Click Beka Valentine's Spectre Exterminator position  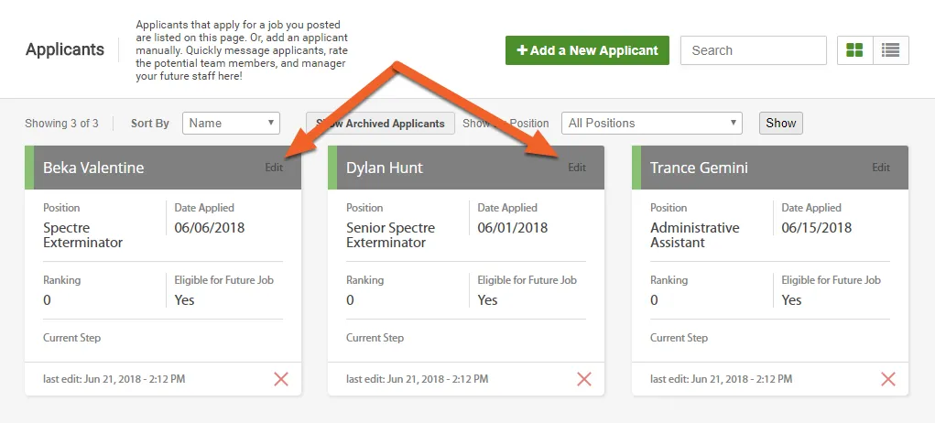[83, 234]
